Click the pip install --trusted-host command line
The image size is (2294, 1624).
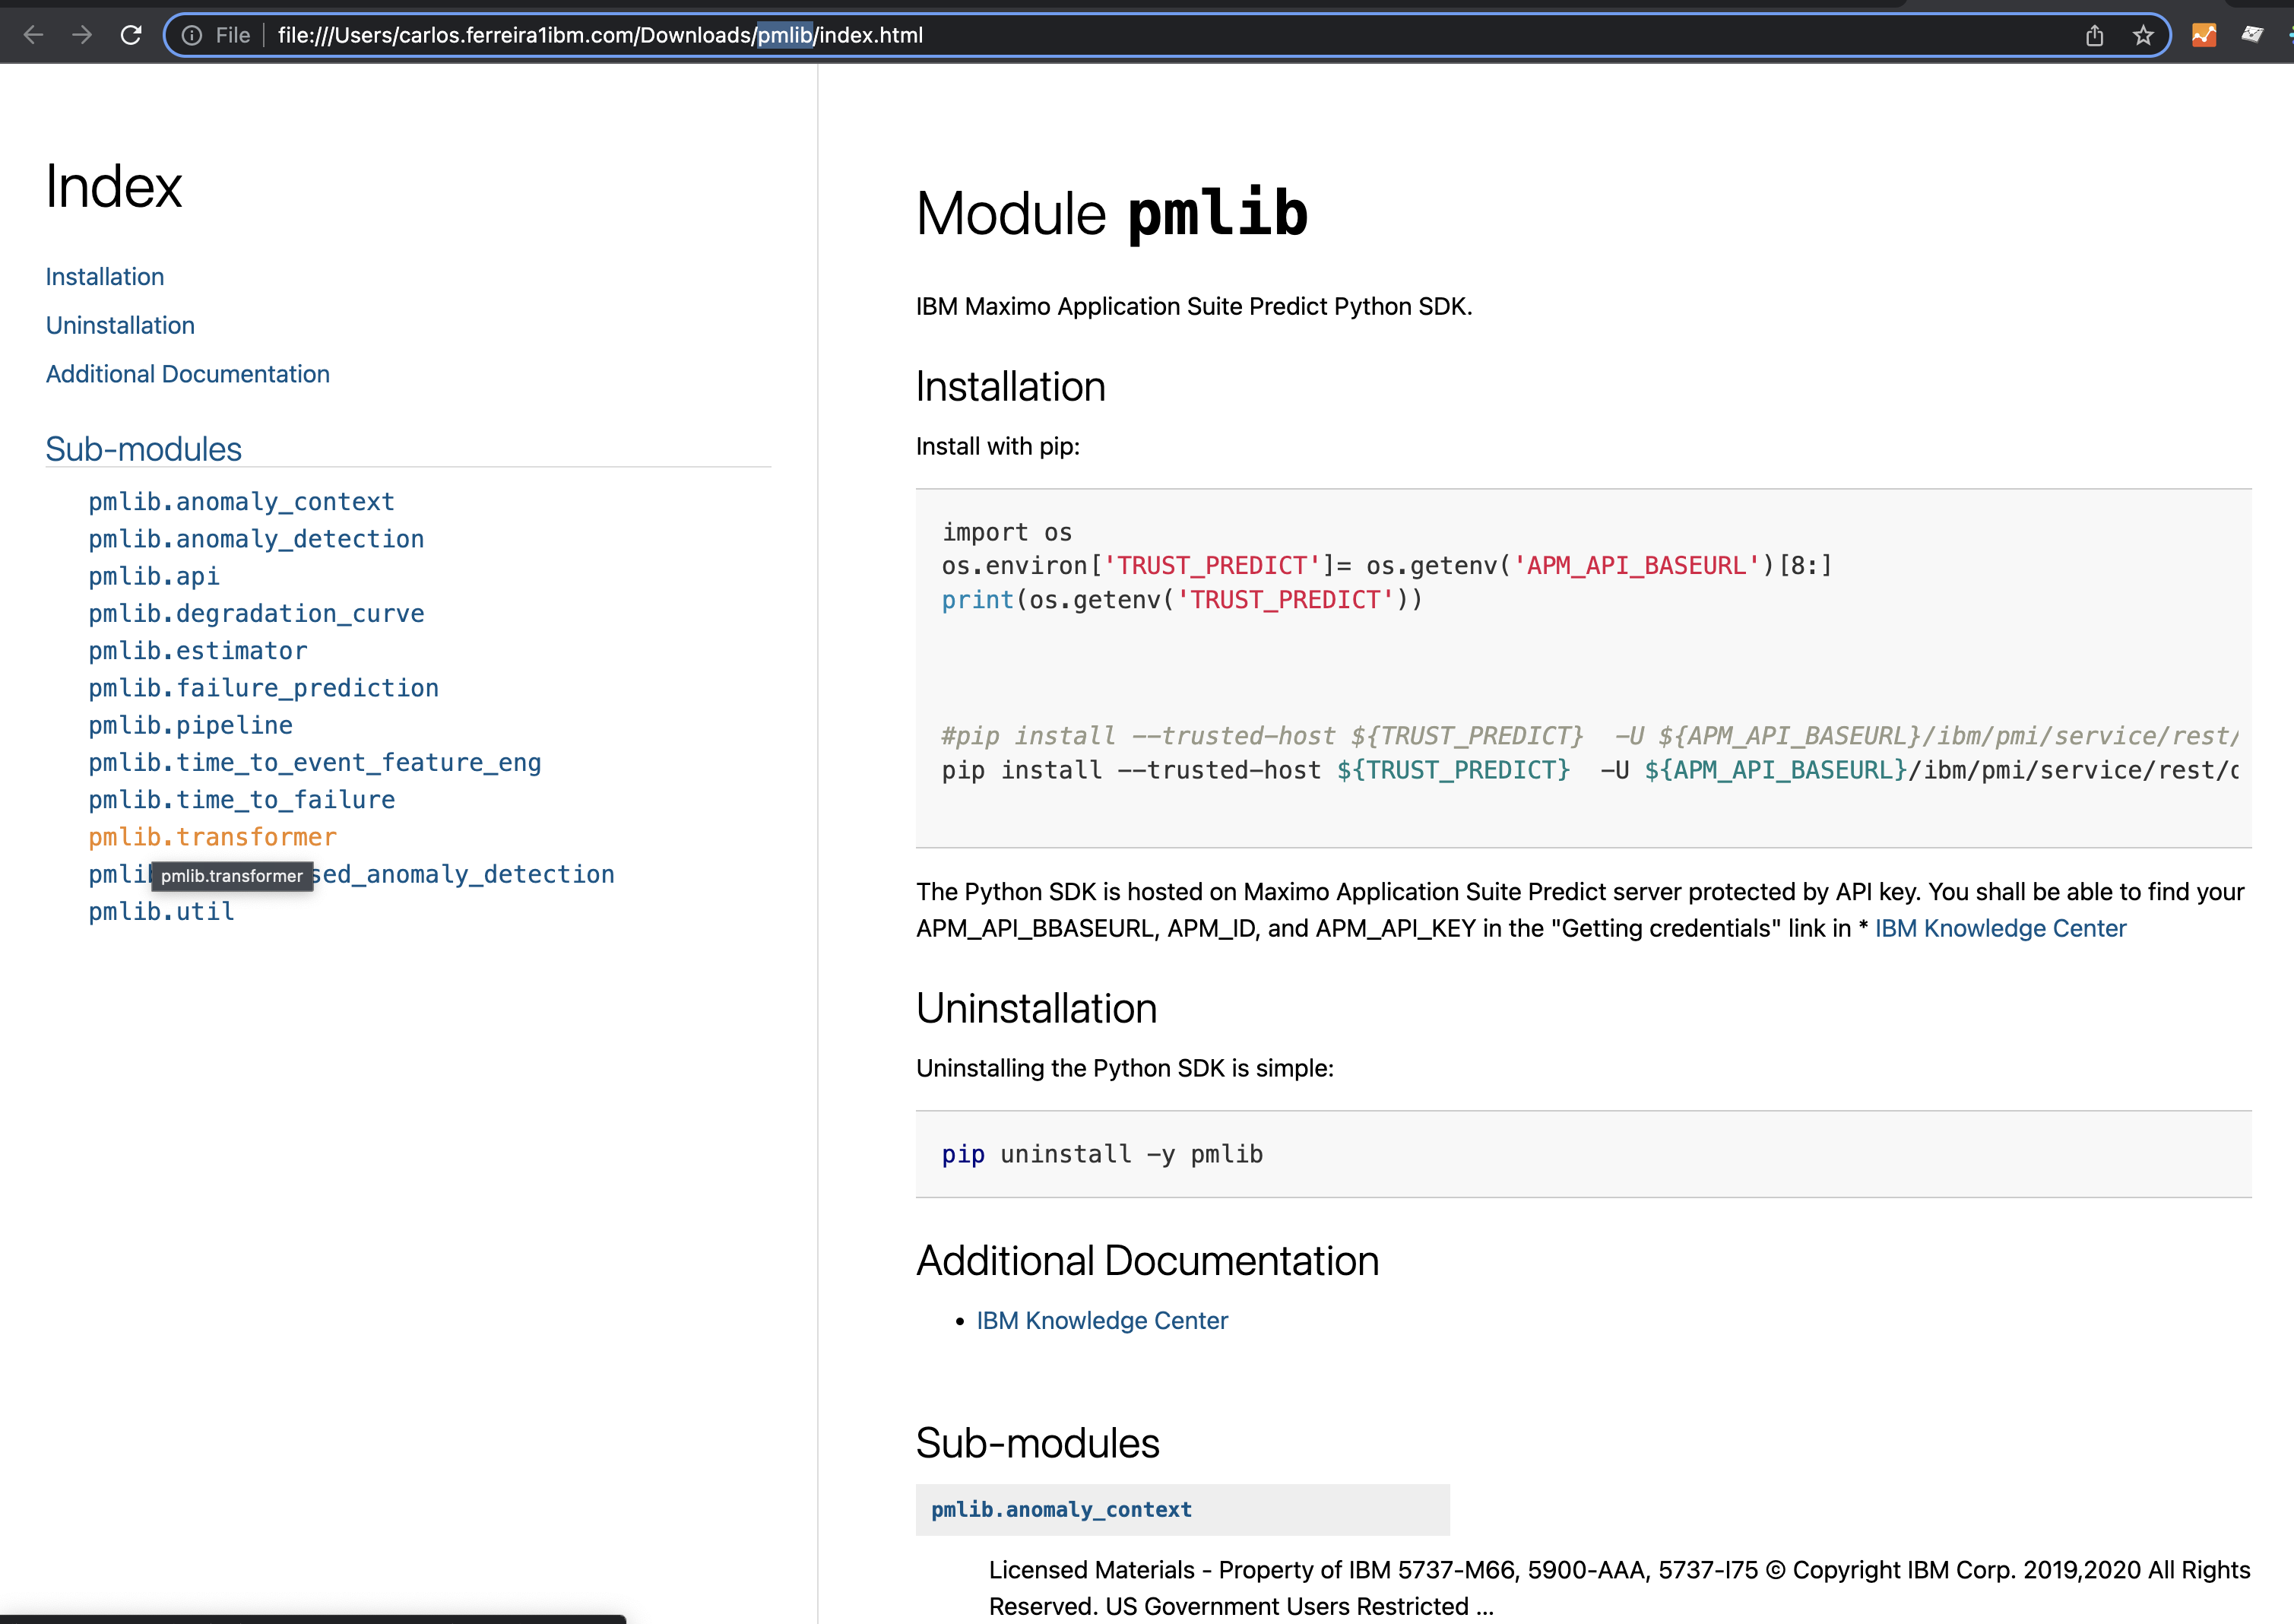(x=1589, y=770)
